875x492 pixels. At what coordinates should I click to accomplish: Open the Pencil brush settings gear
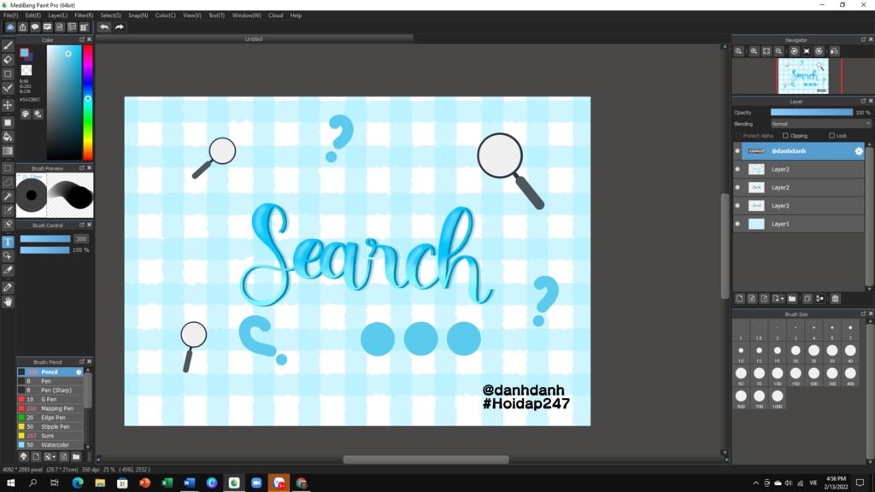point(79,372)
